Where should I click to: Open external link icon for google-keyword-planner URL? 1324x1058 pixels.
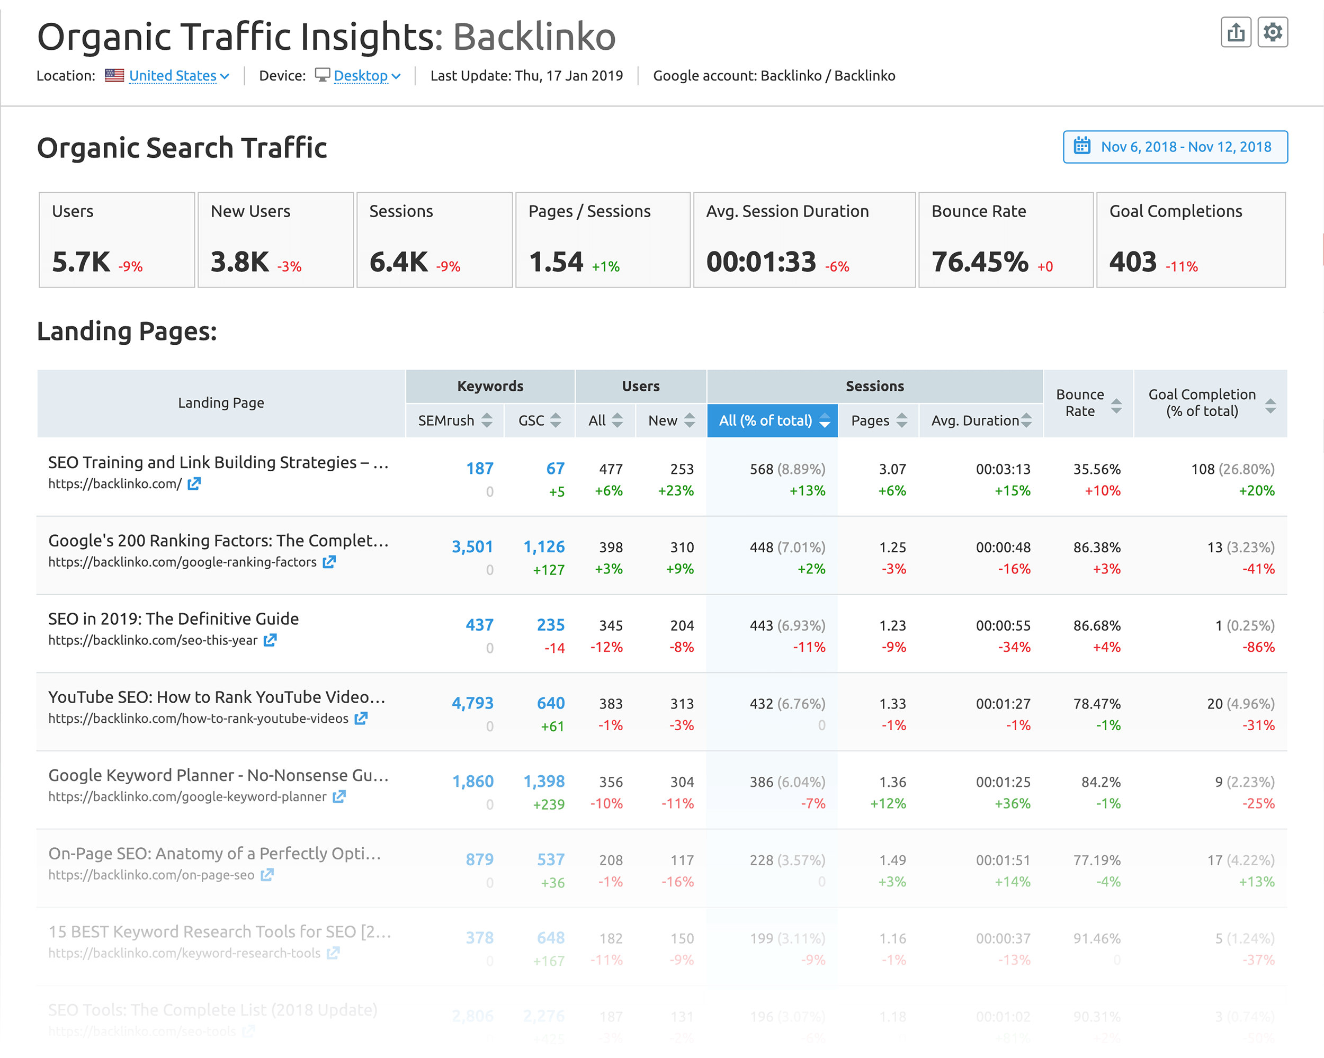point(339,796)
